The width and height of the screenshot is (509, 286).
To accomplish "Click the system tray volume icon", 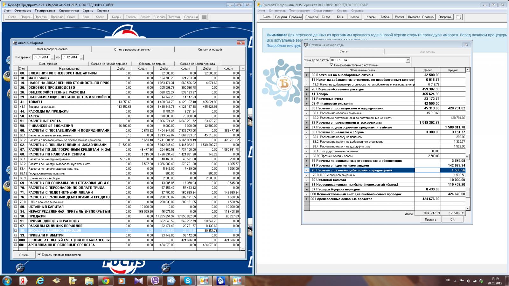I will 468,281.
